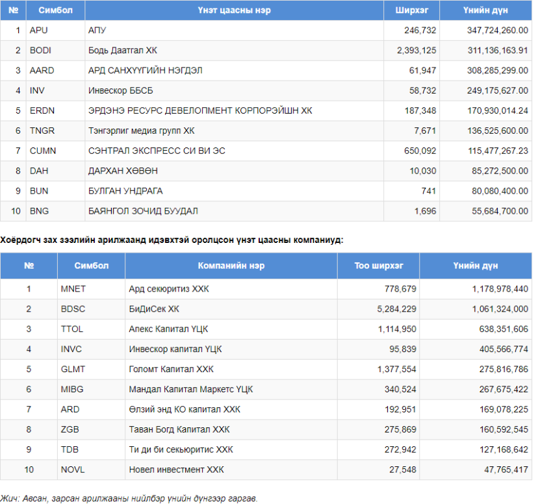
Task: Click Инвескор капитал ҮЦК company name
Action: tap(175, 349)
